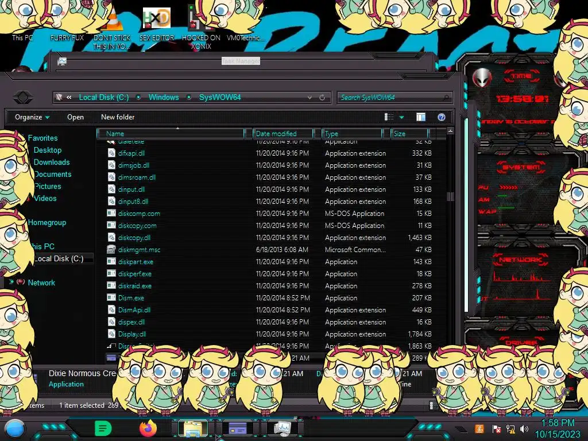Select the file diskperf.exe
Image resolution: width=588 pixels, height=441 pixels.
[134, 273]
